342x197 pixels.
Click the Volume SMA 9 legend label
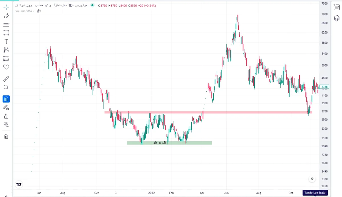click(25, 11)
